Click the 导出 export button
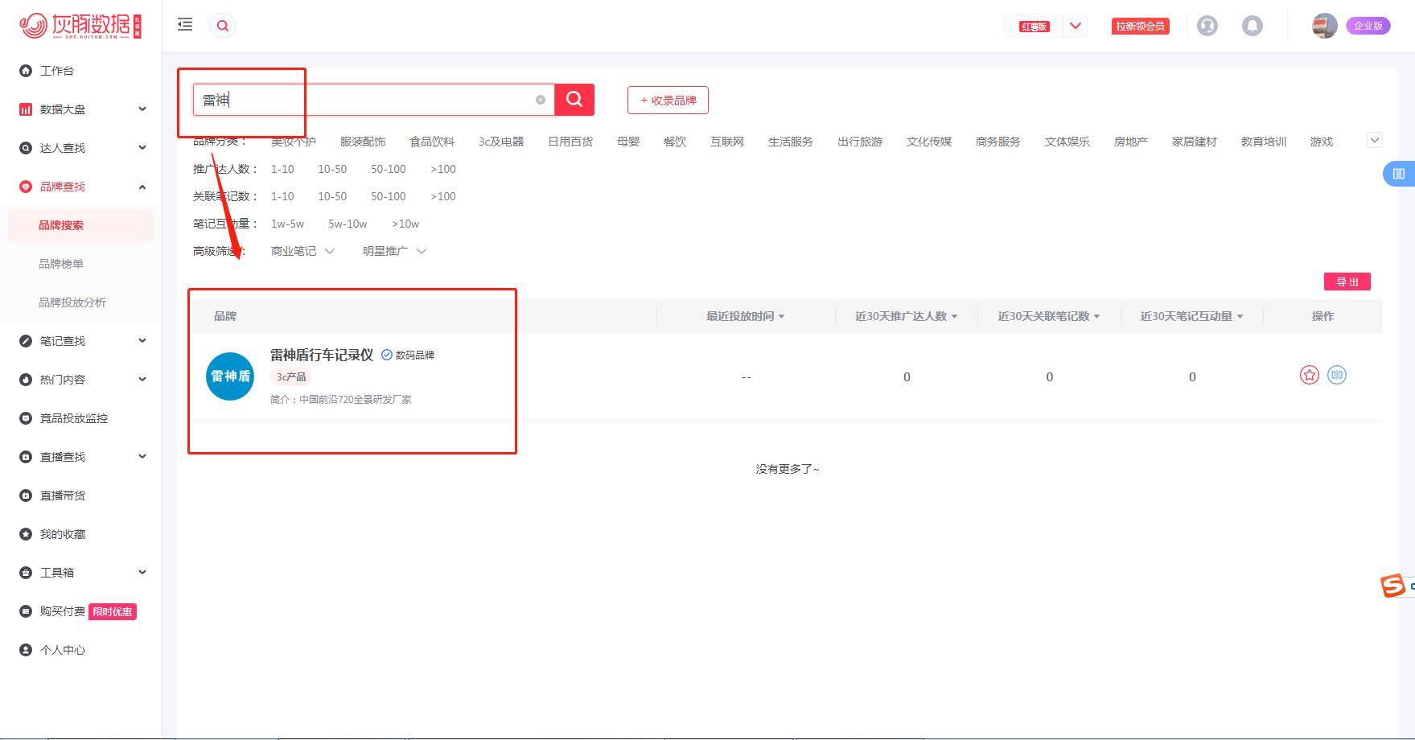This screenshot has width=1415, height=740. click(1347, 282)
